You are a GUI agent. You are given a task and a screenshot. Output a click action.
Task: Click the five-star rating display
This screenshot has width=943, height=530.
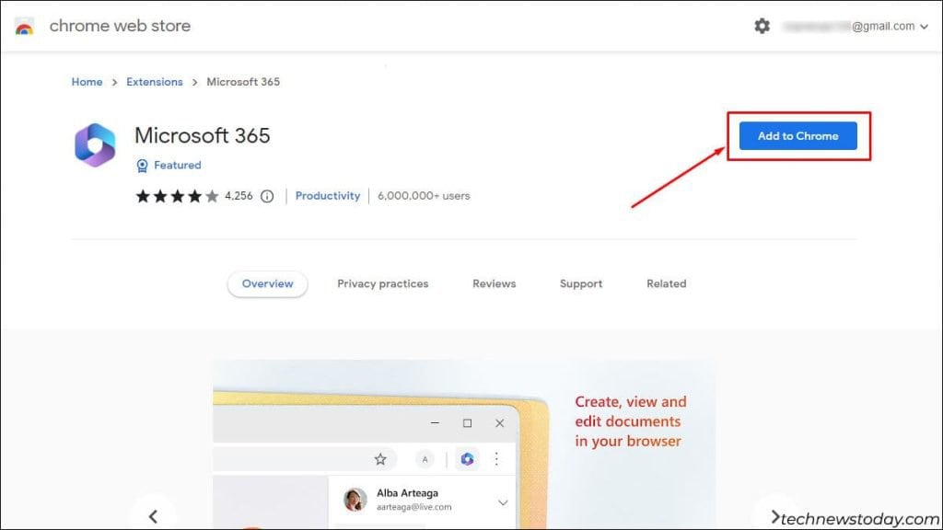coord(177,196)
